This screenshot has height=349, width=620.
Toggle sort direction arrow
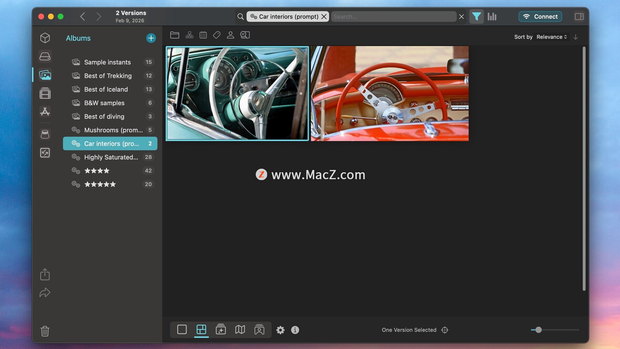[x=575, y=37]
